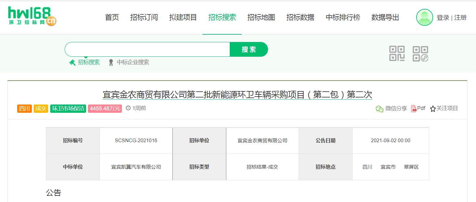Click the 公告日期 header cell
Screen dimensions: 476x202
click(326, 141)
